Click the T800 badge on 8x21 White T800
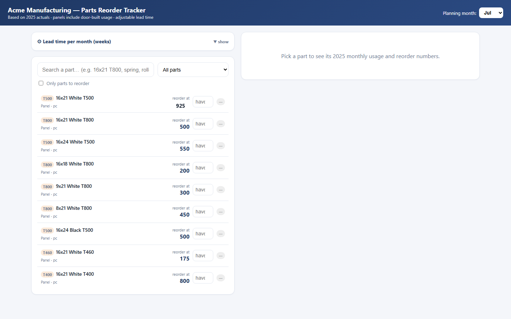The height and width of the screenshot is (319, 511). 47,209
